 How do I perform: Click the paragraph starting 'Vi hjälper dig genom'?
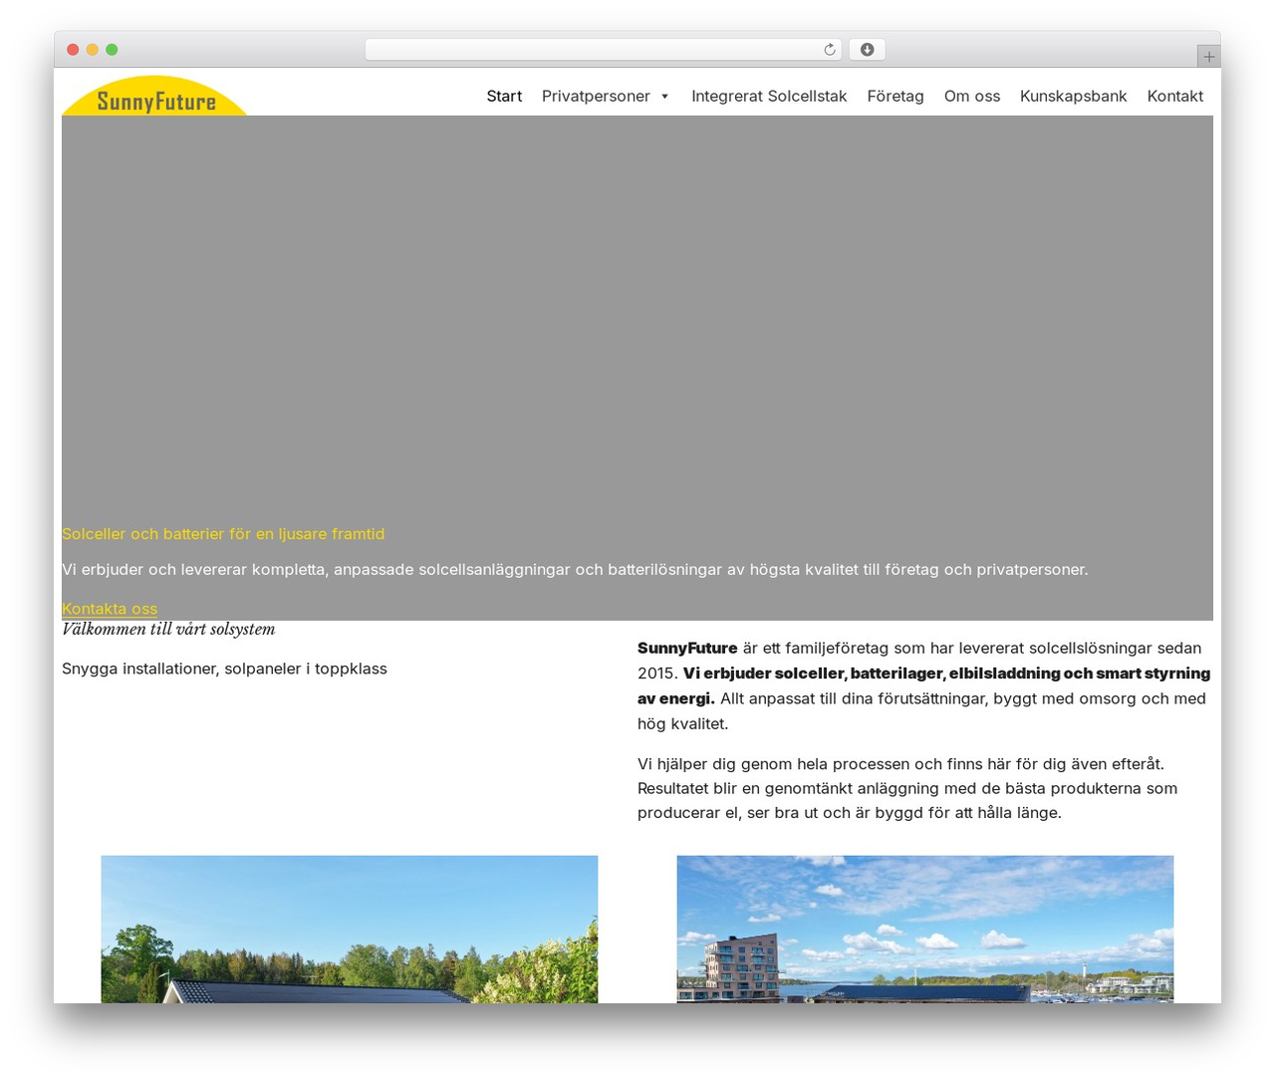point(907,788)
